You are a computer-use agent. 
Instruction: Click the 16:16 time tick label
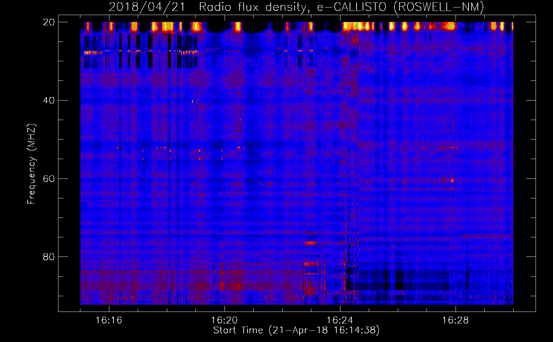click(x=109, y=320)
